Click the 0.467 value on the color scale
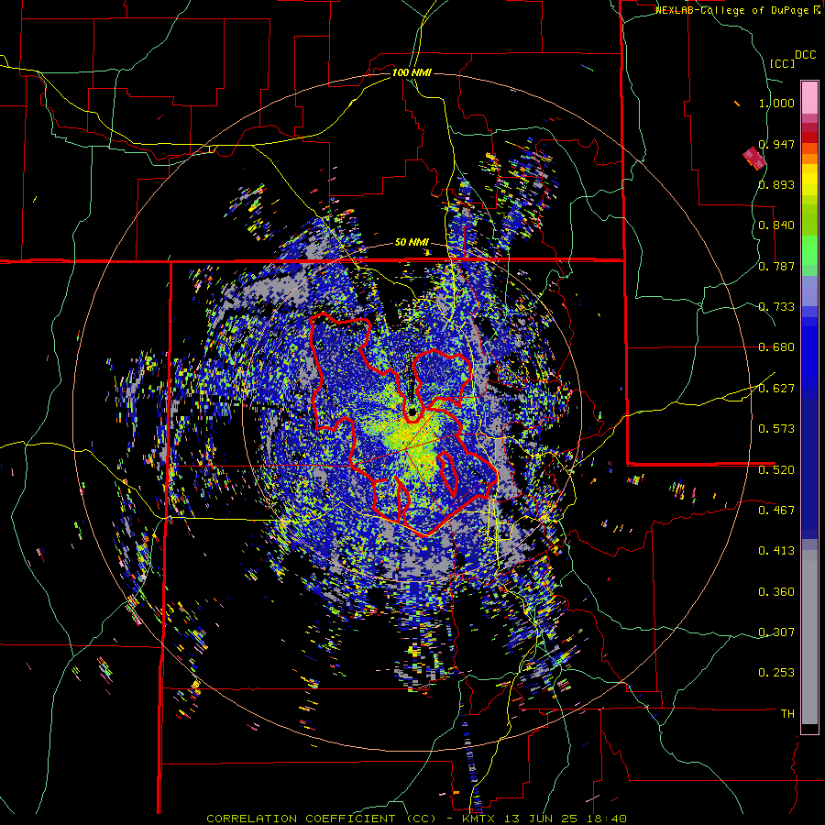 tap(776, 511)
